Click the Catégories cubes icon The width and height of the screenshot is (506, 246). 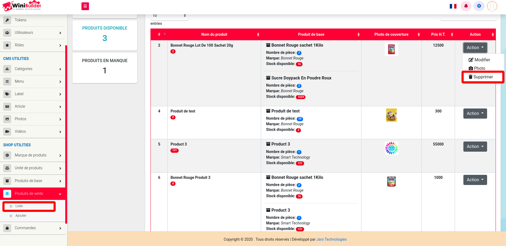(x=7, y=69)
